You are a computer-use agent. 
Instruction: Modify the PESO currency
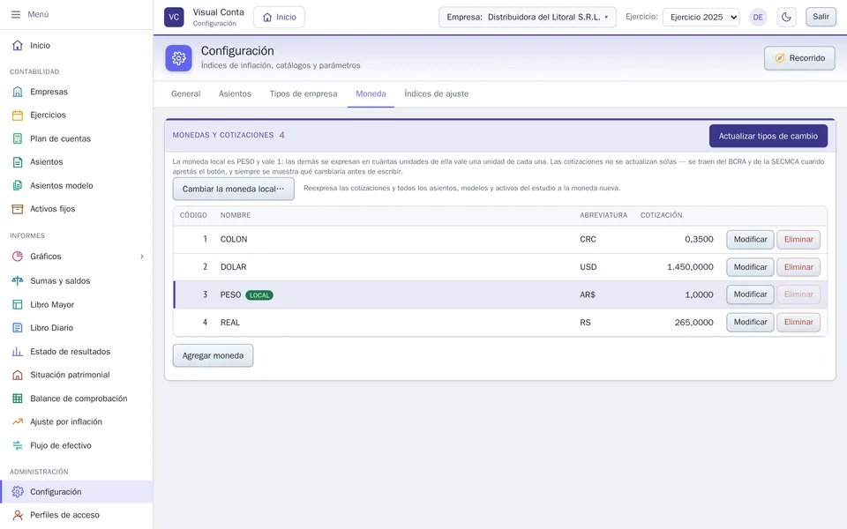(750, 294)
